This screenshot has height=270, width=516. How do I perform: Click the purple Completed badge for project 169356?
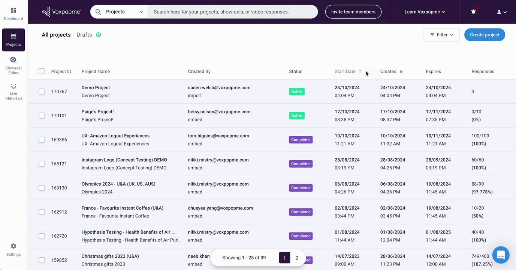click(x=301, y=140)
